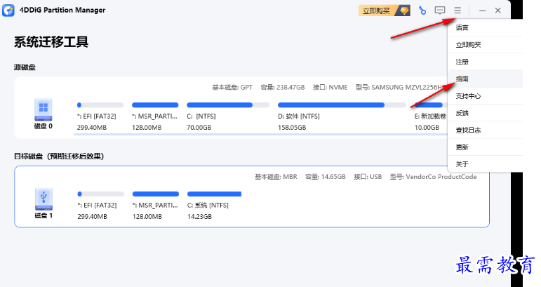
Task: Minimize the Partition Manager window
Action: tap(482, 11)
